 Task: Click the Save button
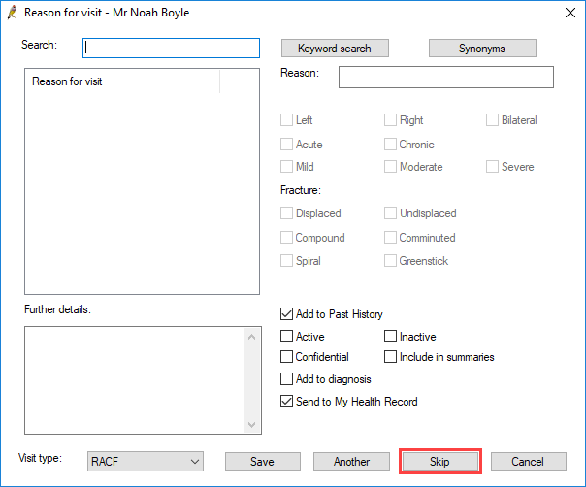tap(262, 461)
